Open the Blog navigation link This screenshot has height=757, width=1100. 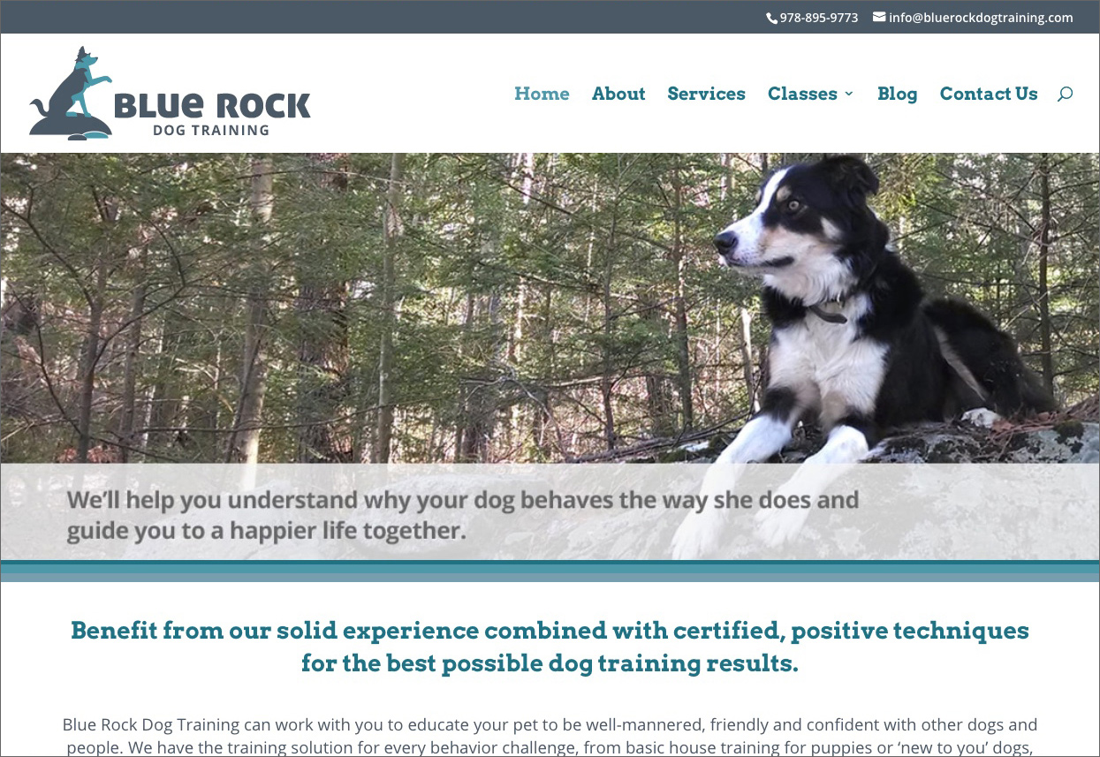click(x=897, y=94)
